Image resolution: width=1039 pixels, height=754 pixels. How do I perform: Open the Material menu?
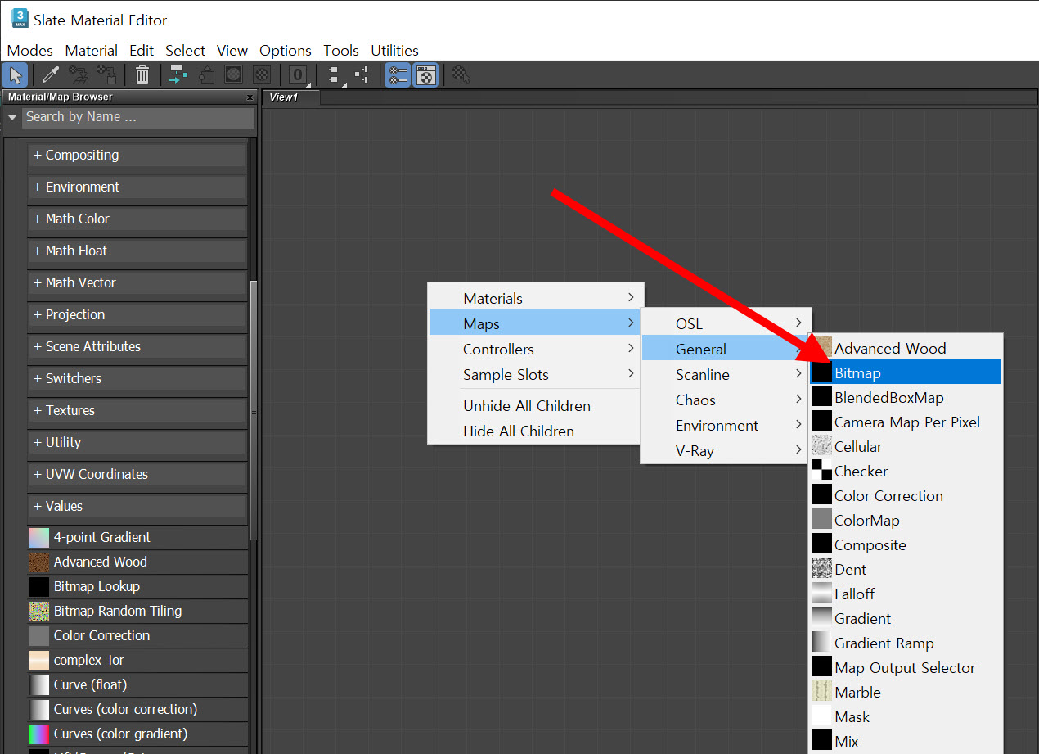92,51
